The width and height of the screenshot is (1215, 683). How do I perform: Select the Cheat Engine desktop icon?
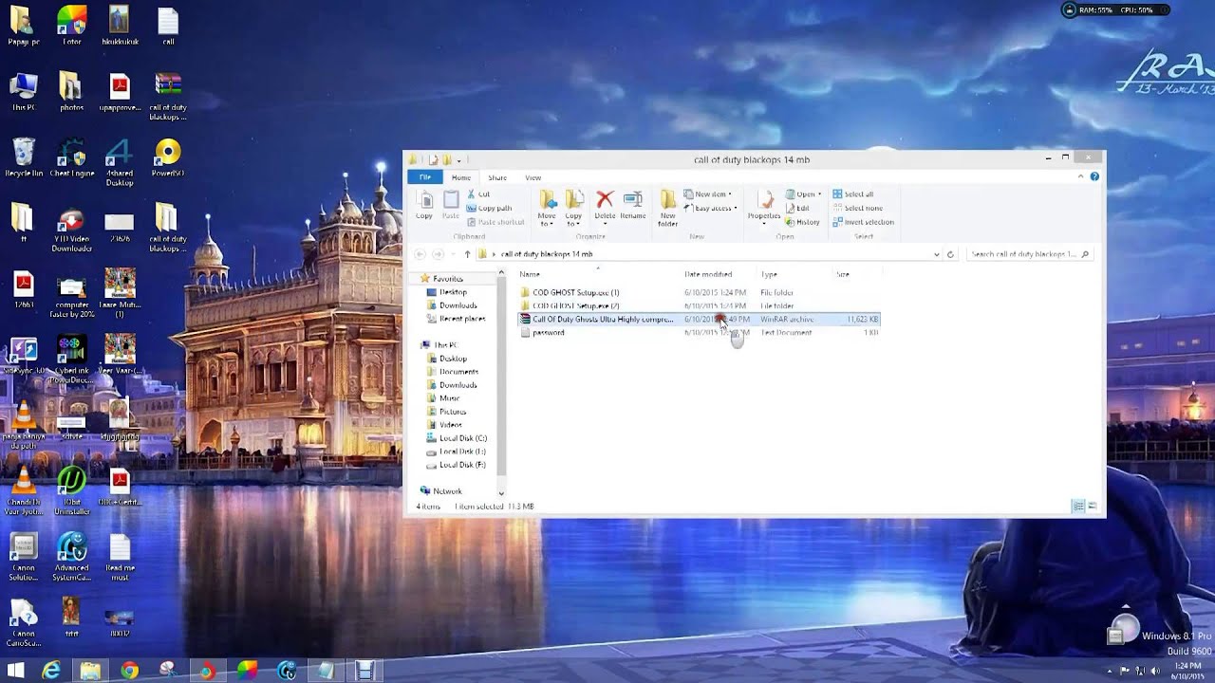tap(72, 157)
